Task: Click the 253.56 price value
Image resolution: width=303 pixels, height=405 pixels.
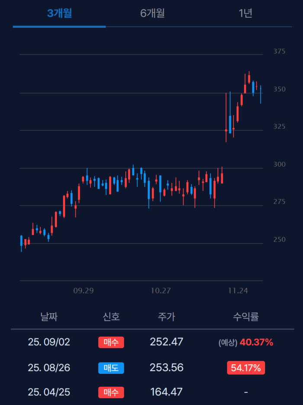Action: (166, 368)
